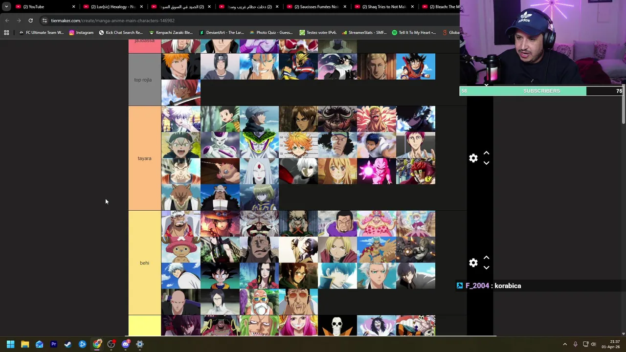Open the Photo Quiz bookmark

(x=270, y=33)
